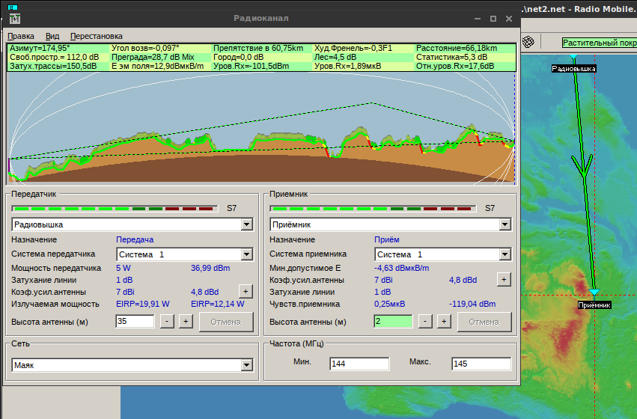Click Передача designation link

[x=135, y=239]
